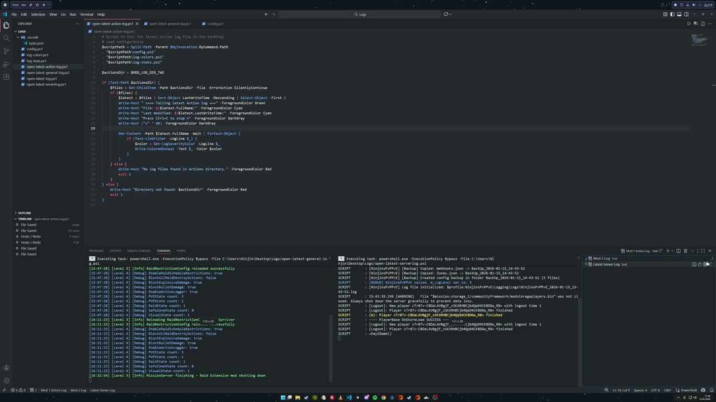The height and width of the screenshot is (402, 716).
Task: Click CRLF line ending in status bar
Action: coord(667,390)
